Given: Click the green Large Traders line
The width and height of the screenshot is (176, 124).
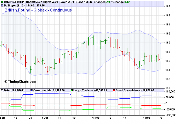Looking at the screenshot, I should (81, 110).
